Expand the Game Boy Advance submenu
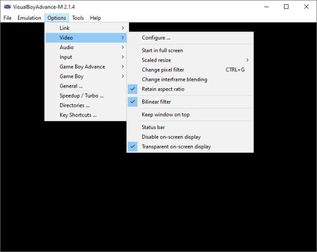This screenshot has width=317, height=252. point(86,67)
